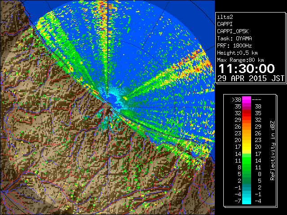This screenshot has height=215, width=287.
Task: Click the right-column '38' legend label
Action: (258, 107)
